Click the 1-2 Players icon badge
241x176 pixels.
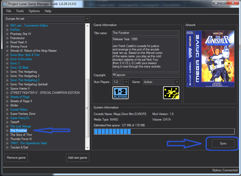[120, 93]
